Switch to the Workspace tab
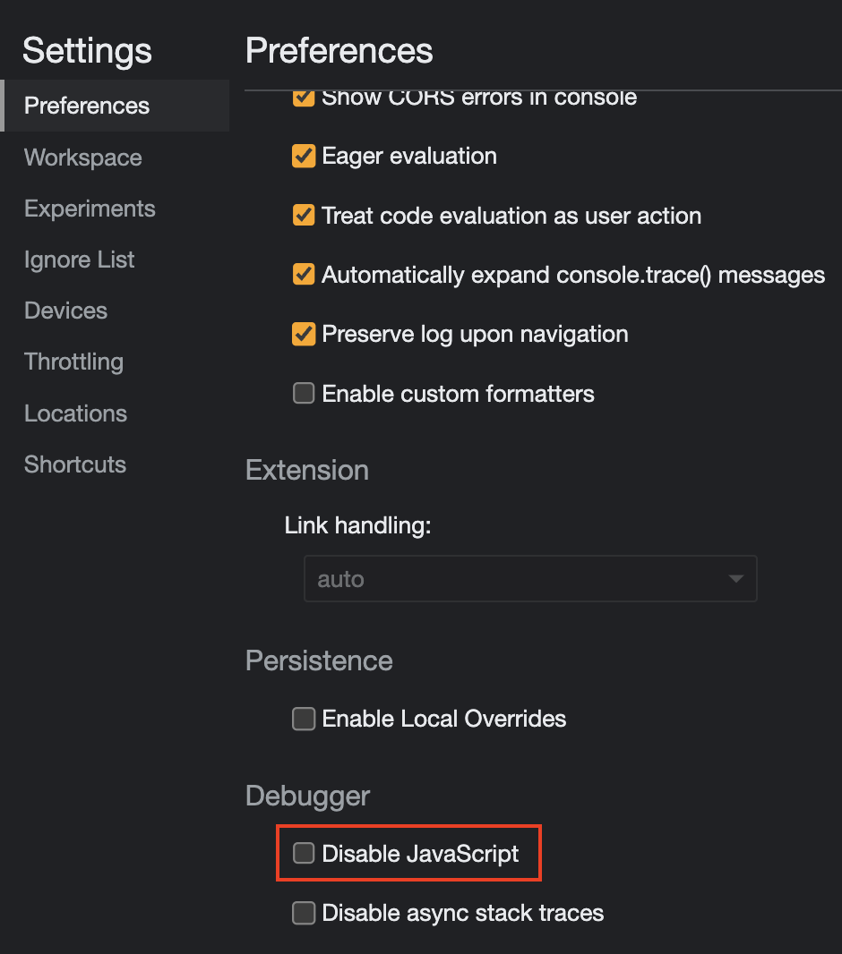The height and width of the screenshot is (954, 842). 82,158
